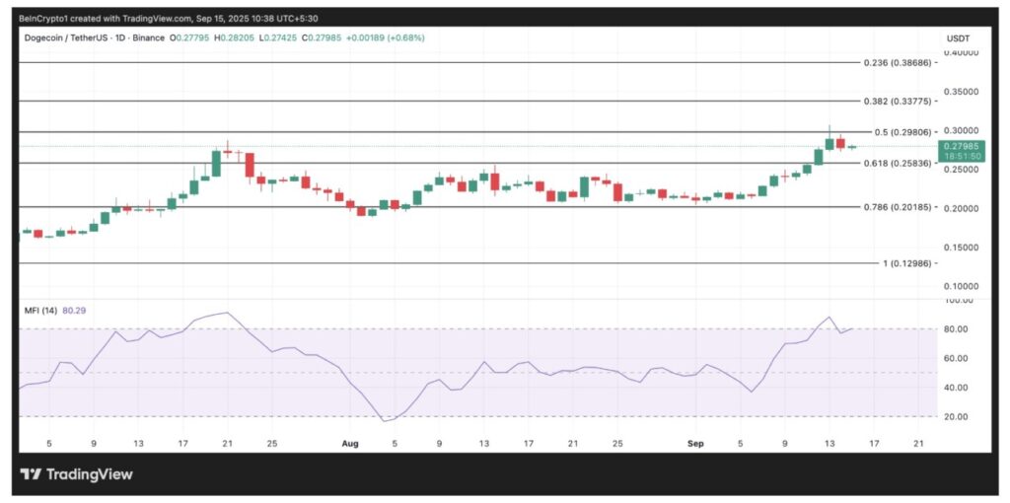Click the TradingView logo icon

32,474
